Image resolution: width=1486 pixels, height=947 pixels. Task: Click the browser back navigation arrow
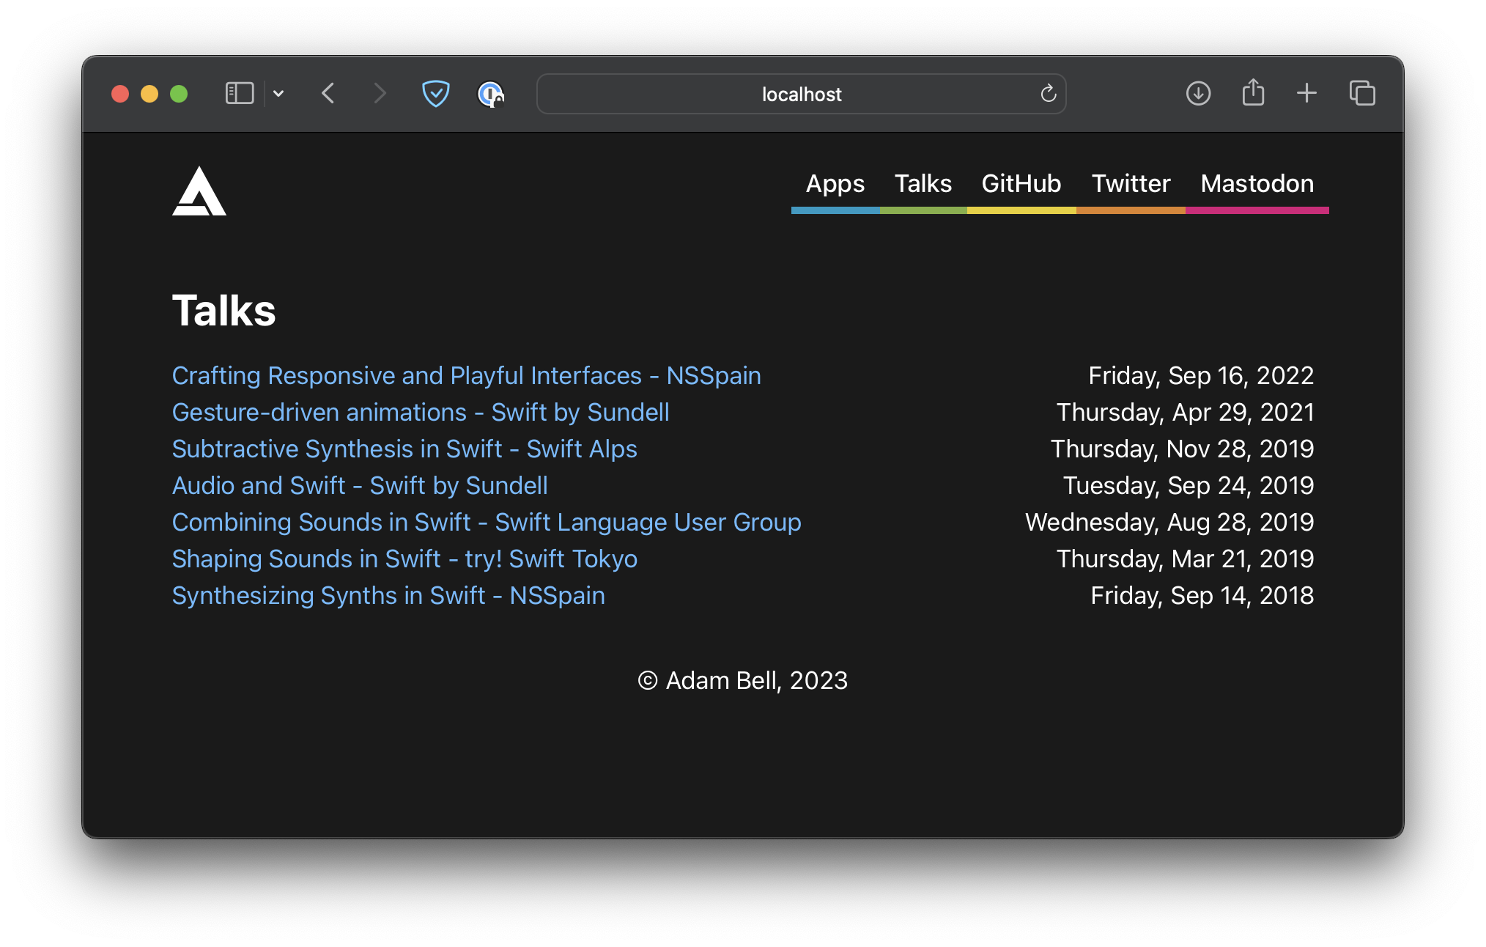330,95
